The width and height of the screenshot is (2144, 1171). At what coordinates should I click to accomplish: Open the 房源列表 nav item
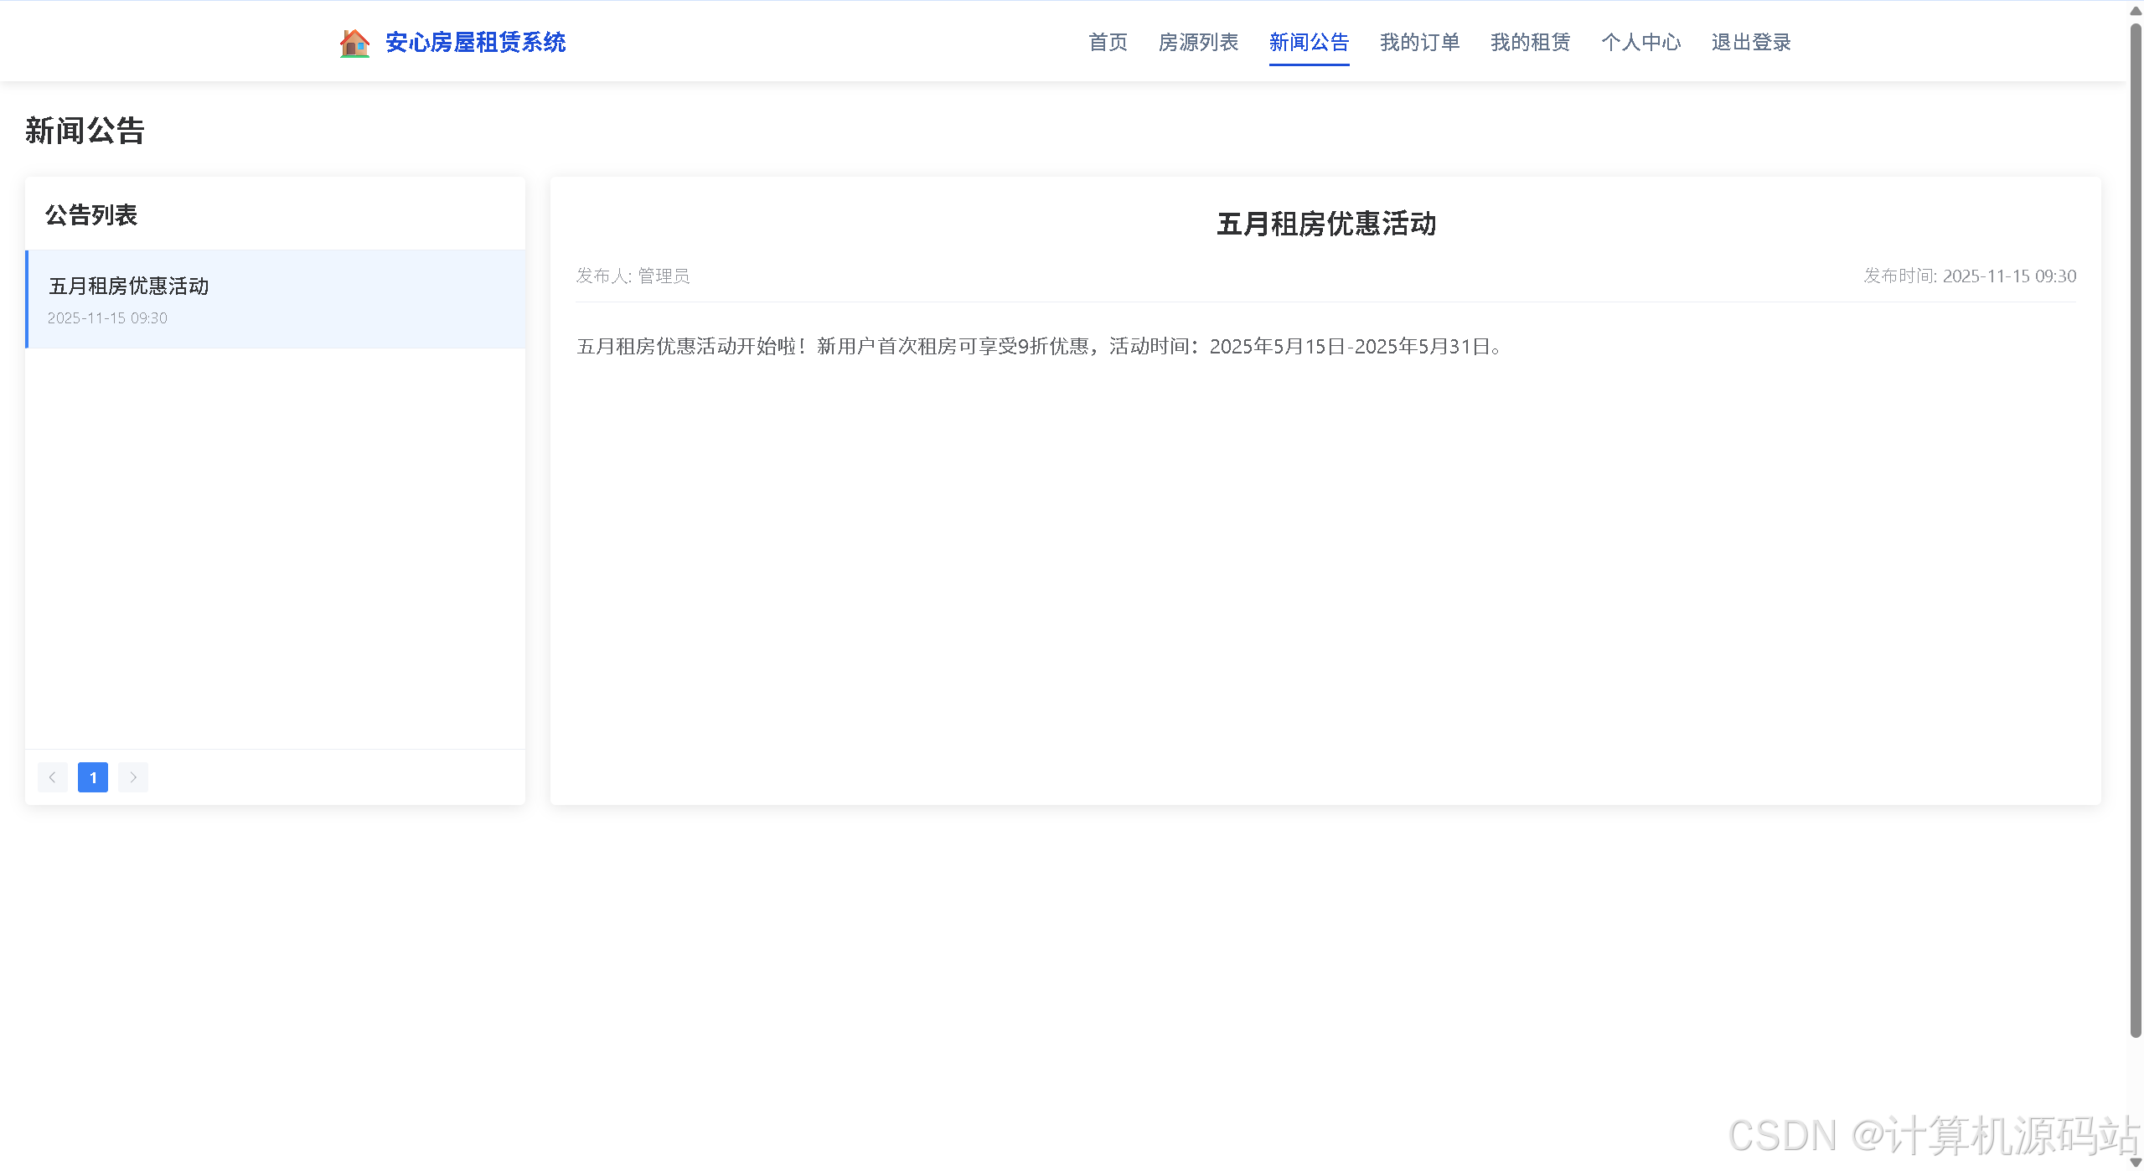tap(1198, 43)
